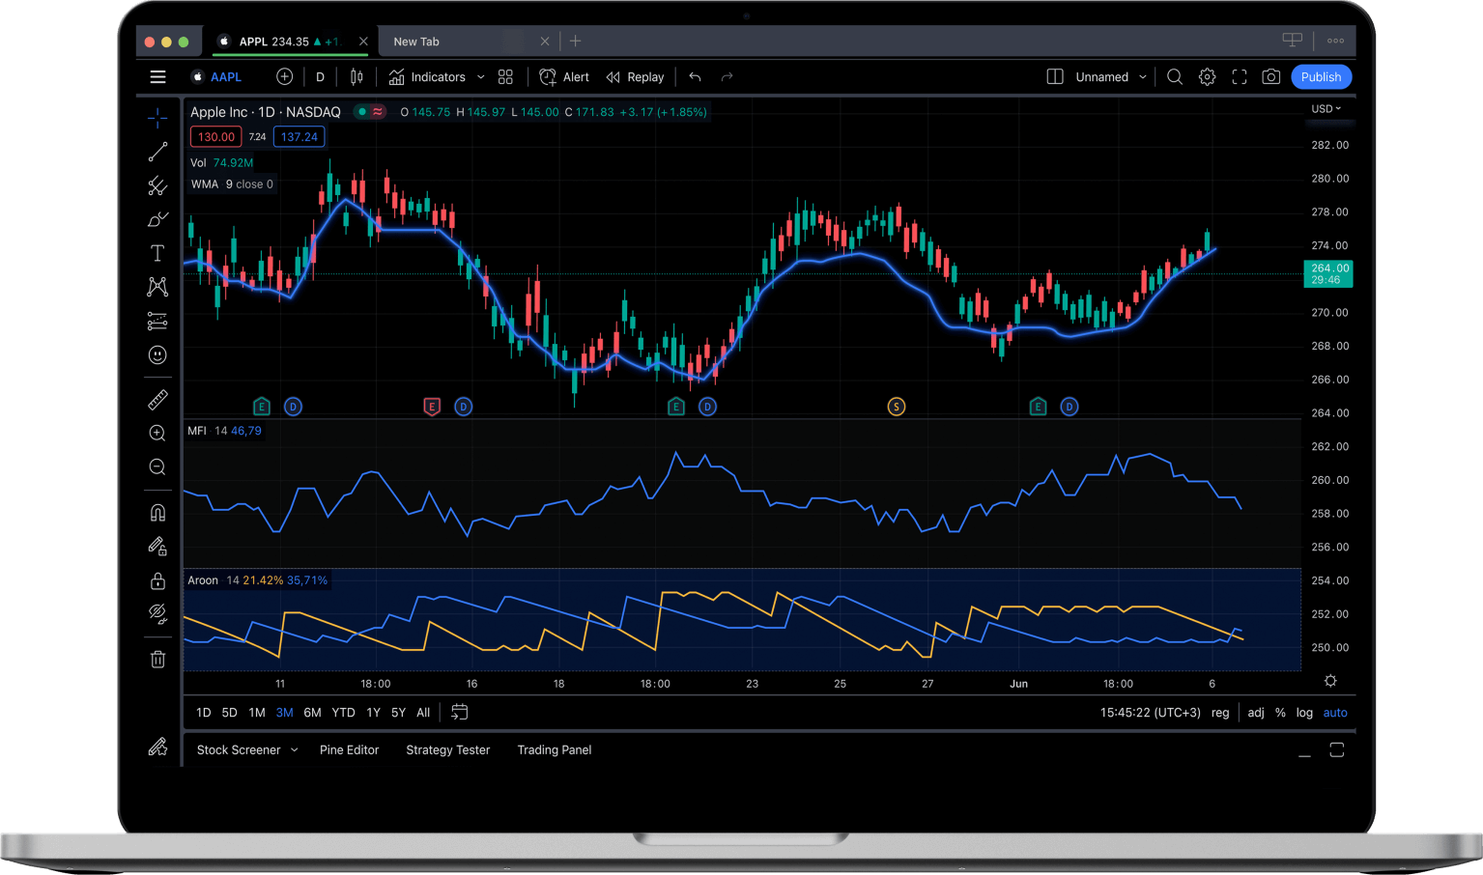This screenshot has width=1483, height=875.
Task: Toggle auto scale
Action: [x=1335, y=713]
